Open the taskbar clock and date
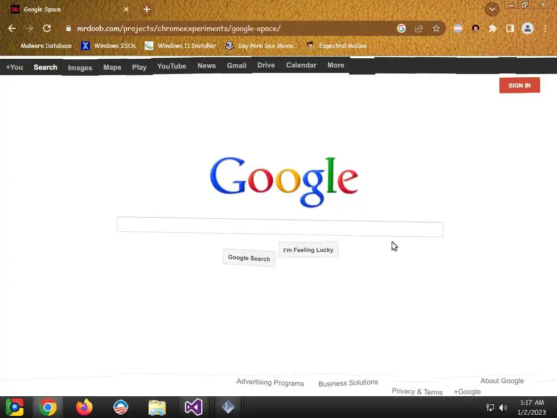Screen dimensions: 557x418 532,407
